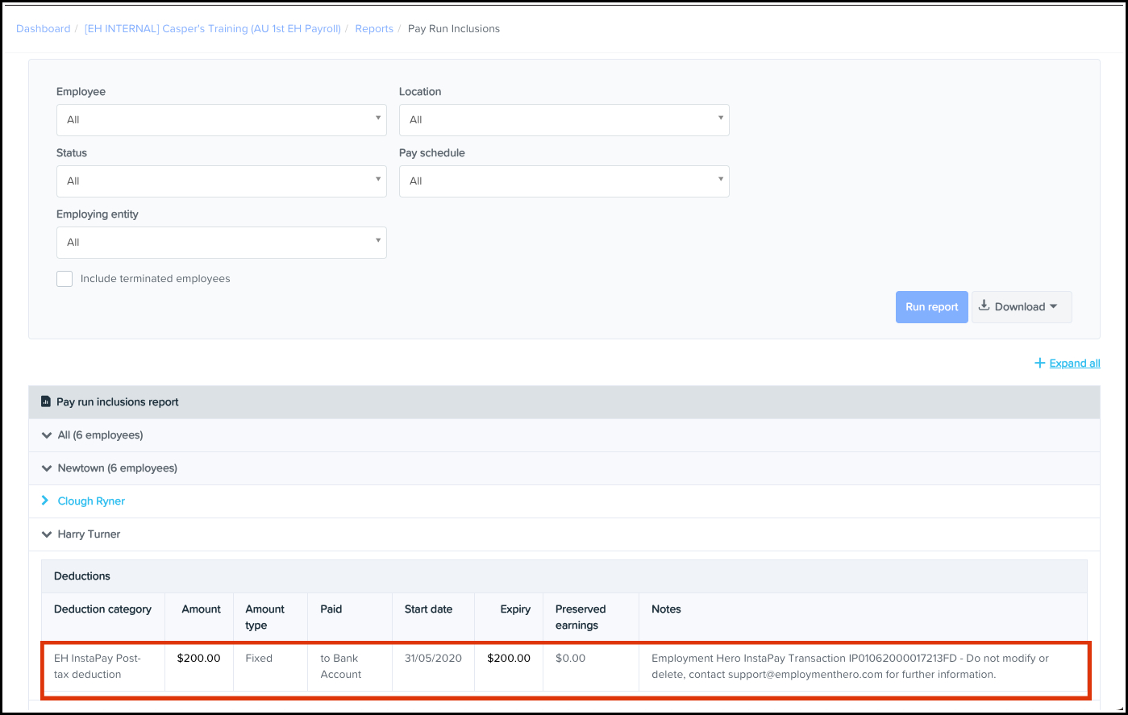Viewport: 1128px width, 715px height.
Task: Collapse the Harry Turner employee row
Action: 46,534
